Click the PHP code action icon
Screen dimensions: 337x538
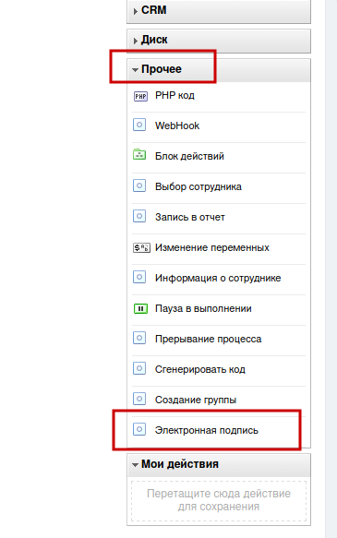tap(140, 96)
